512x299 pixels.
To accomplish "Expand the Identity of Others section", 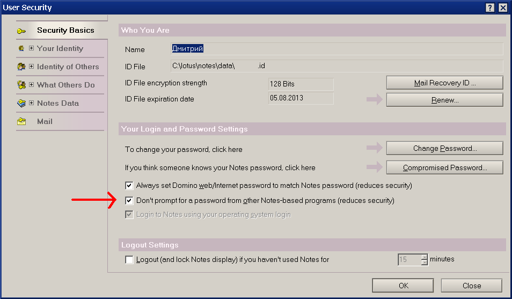I will point(31,67).
